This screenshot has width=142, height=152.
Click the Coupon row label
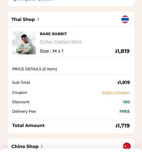tap(20, 93)
